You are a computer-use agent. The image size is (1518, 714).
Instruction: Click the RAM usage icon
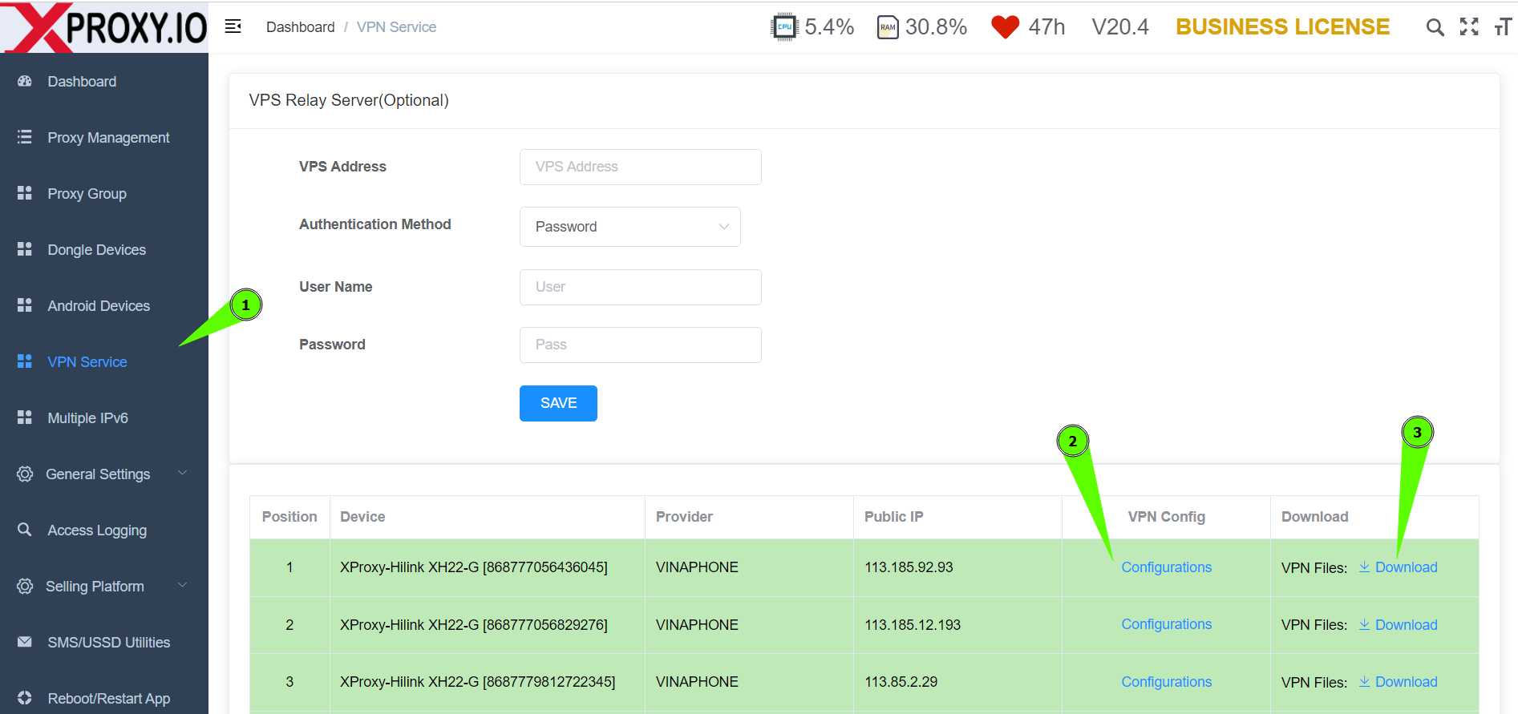pos(888,27)
